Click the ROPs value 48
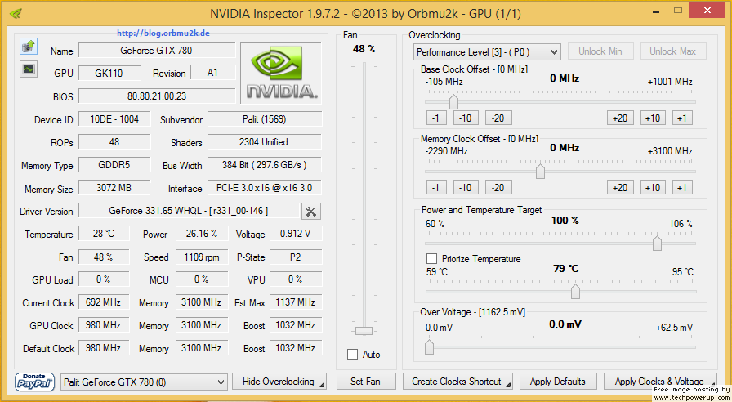The width and height of the screenshot is (732, 402). 114,142
